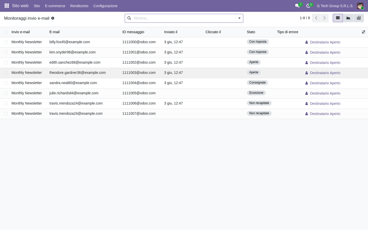This screenshot has width=368, height=230.
Task: Expand the search filter options dropdown
Action: [239, 18]
